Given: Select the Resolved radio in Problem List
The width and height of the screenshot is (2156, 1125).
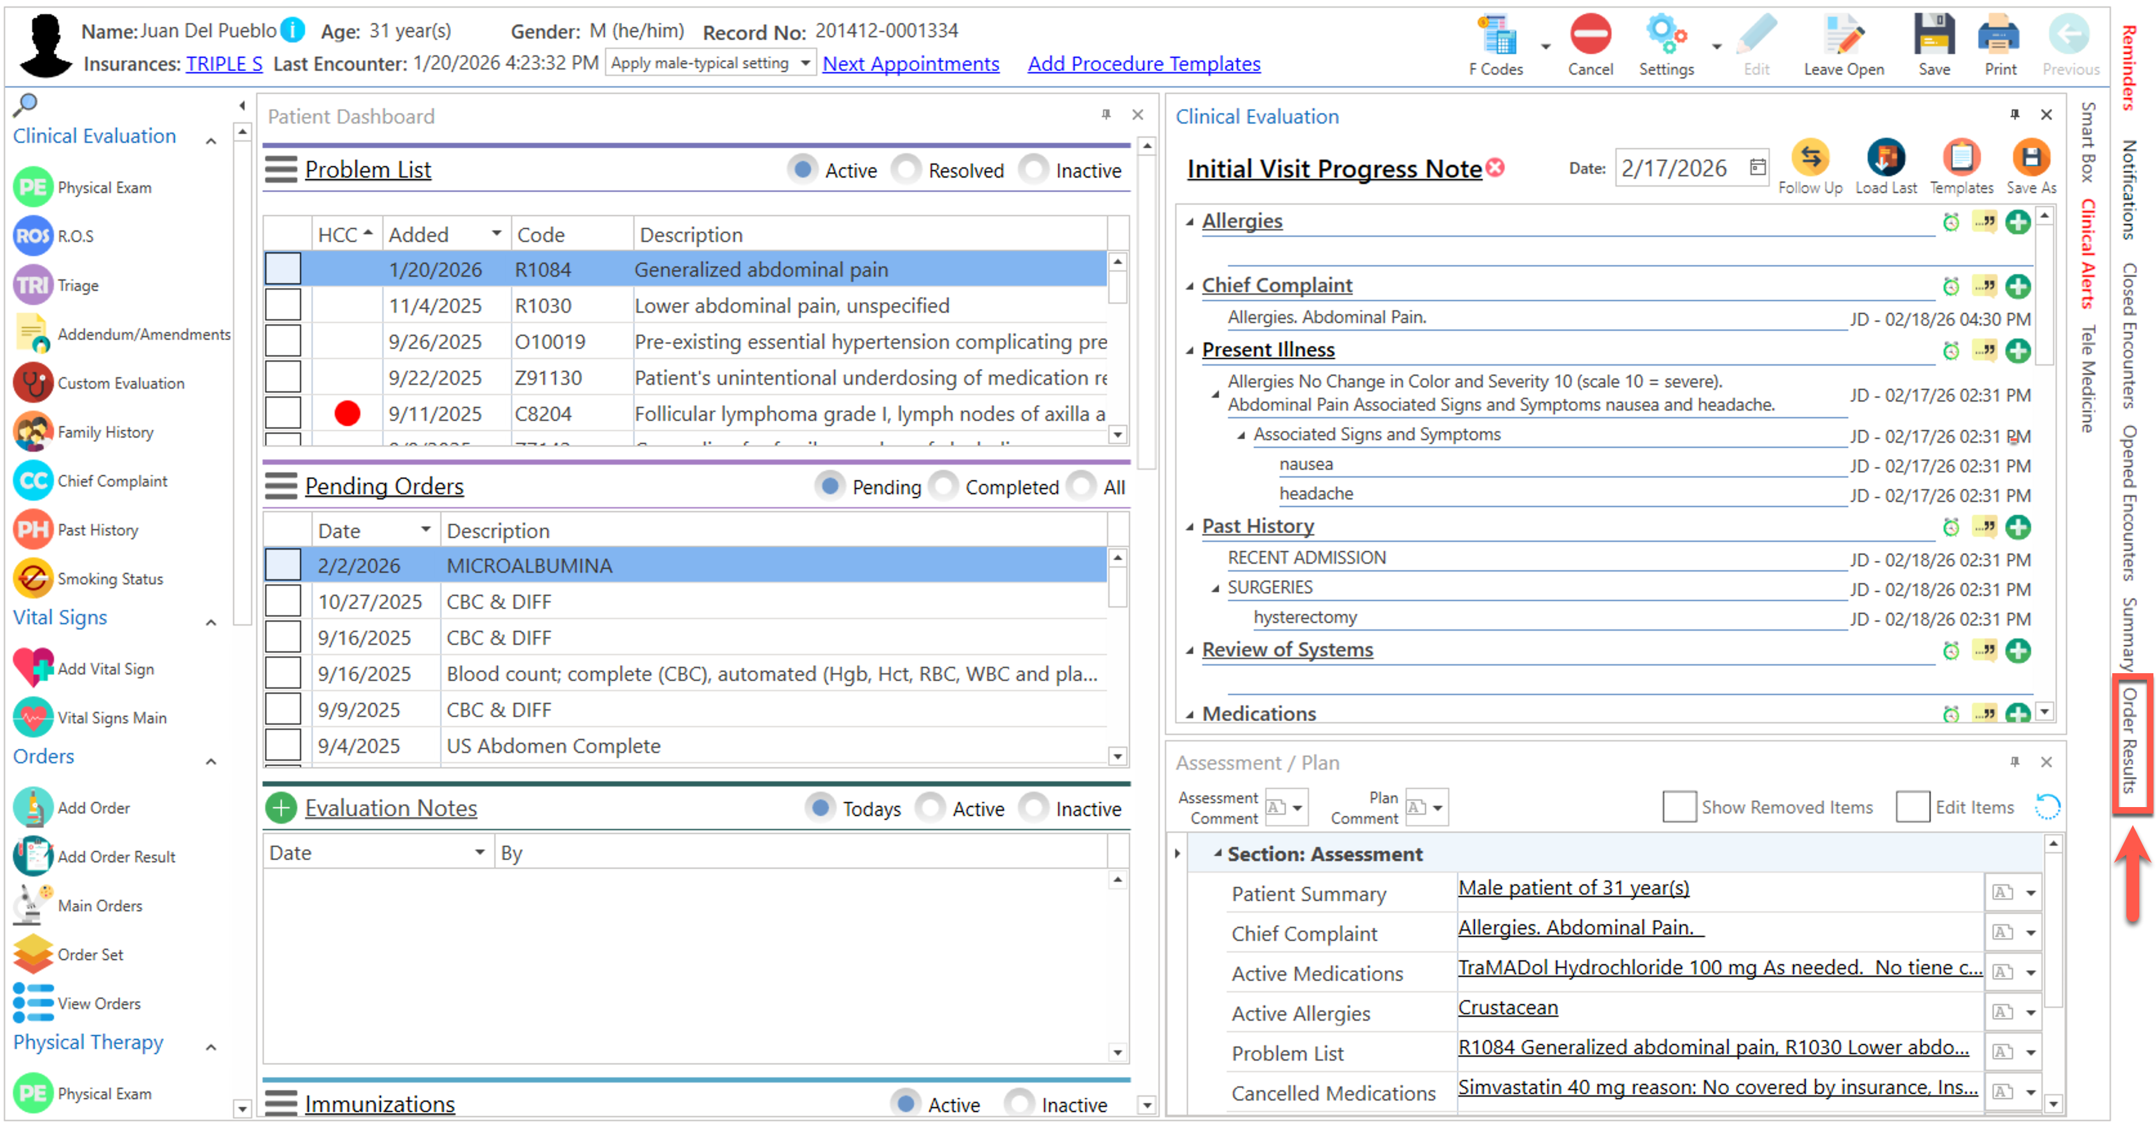Looking at the screenshot, I should pos(906,170).
